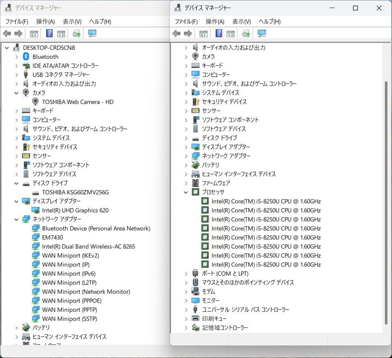Select the Intel(R) UHD Graphics 620 adapter
The width and height of the screenshot is (392, 358).
click(75, 210)
